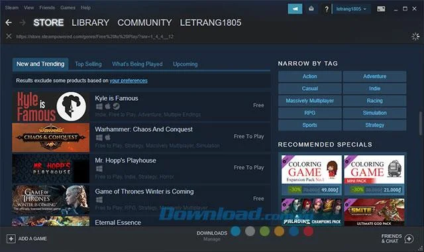Viewport: 424px width, 252px height.
Task: Go back with the left arrow
Action: point(9,23)
